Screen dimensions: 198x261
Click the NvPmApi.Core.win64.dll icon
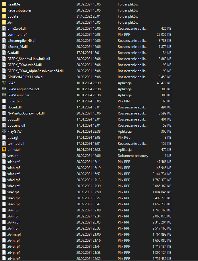(x=5, y=113)
